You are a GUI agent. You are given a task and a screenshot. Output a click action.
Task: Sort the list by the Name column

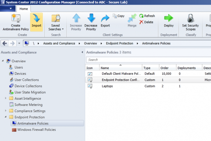click(x=121, y=68)
